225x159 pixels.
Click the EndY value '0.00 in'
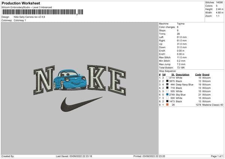[181, 54]
